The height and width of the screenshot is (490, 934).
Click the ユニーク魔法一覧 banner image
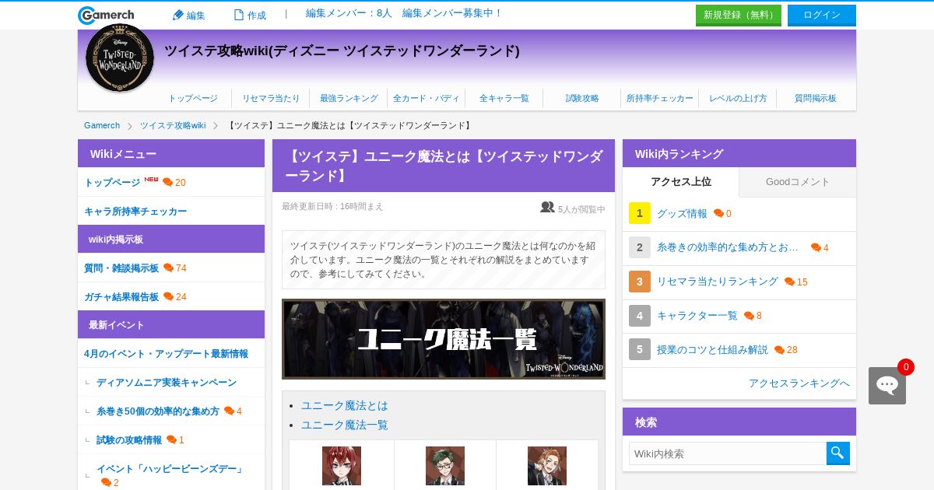pyautogui.click(x=444, y=339)
